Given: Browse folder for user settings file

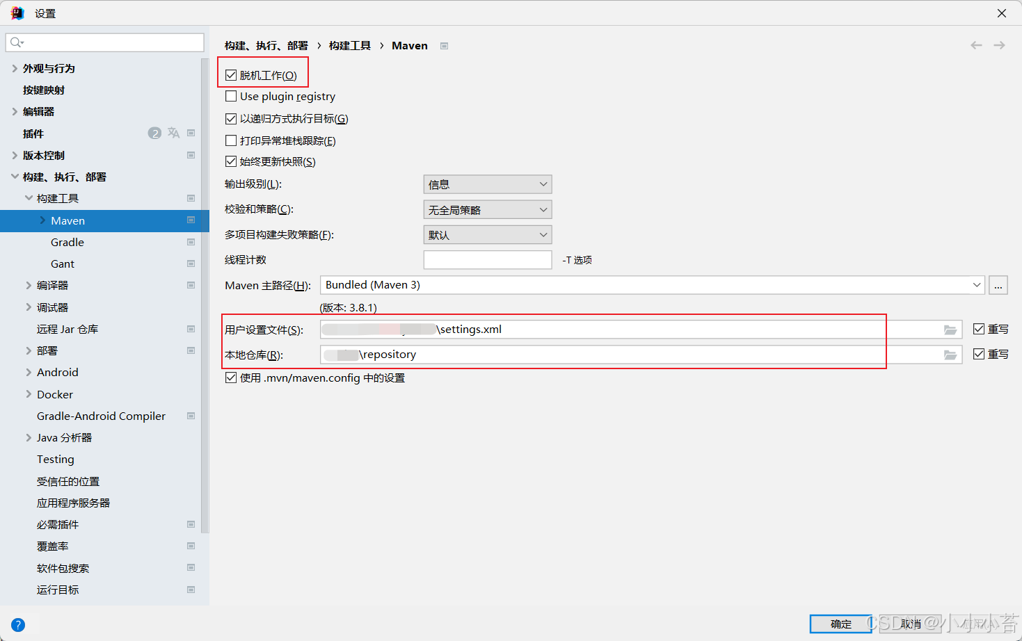Looking at the screenshot, I should [950, 330].
